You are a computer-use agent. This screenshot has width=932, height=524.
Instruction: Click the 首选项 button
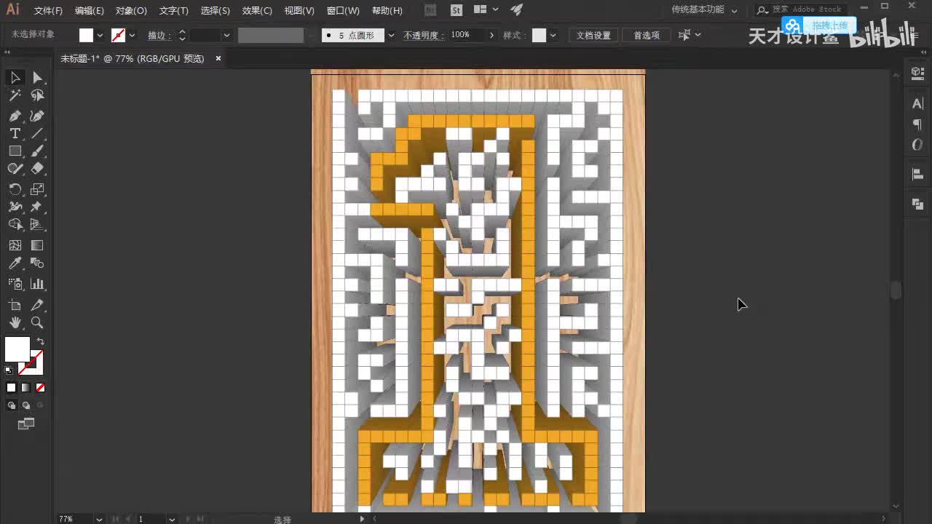(646, 35)
